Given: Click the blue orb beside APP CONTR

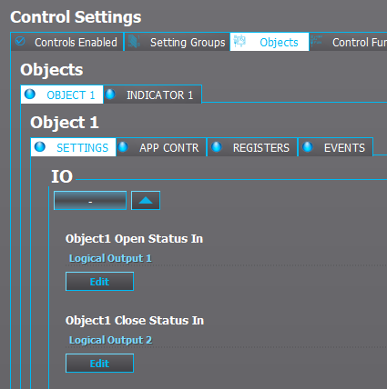Looking at the screenshot, I should pyautogui.click(x=123, y=146).
